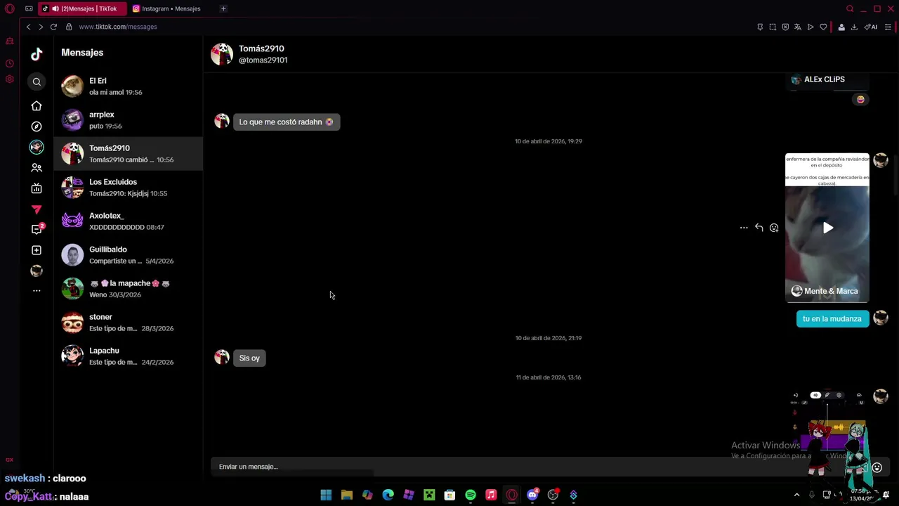The height and width of the screenshot is (506, 899).
Task: Open Los Excluidos group chat
Action: pyautogui.click(x=129, y=188)
